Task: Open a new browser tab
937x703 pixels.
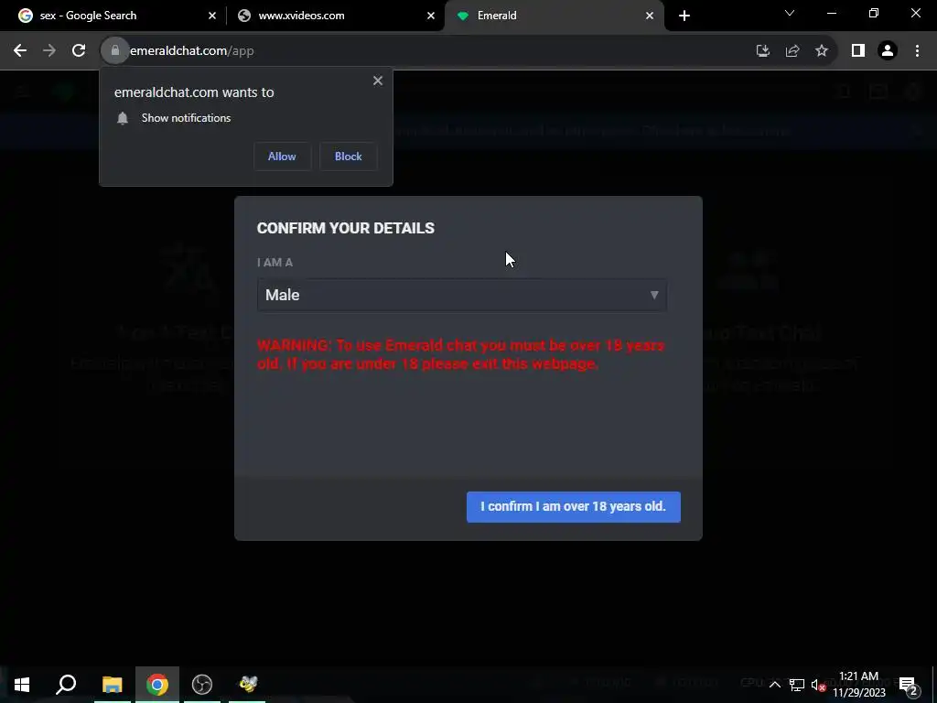Action: click(x=684, y=16)
